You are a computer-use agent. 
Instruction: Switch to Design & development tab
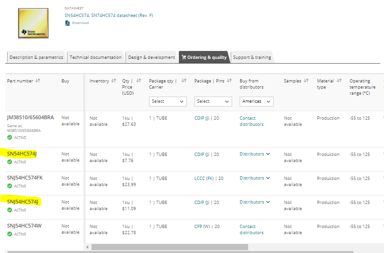(x=151, y=57)
